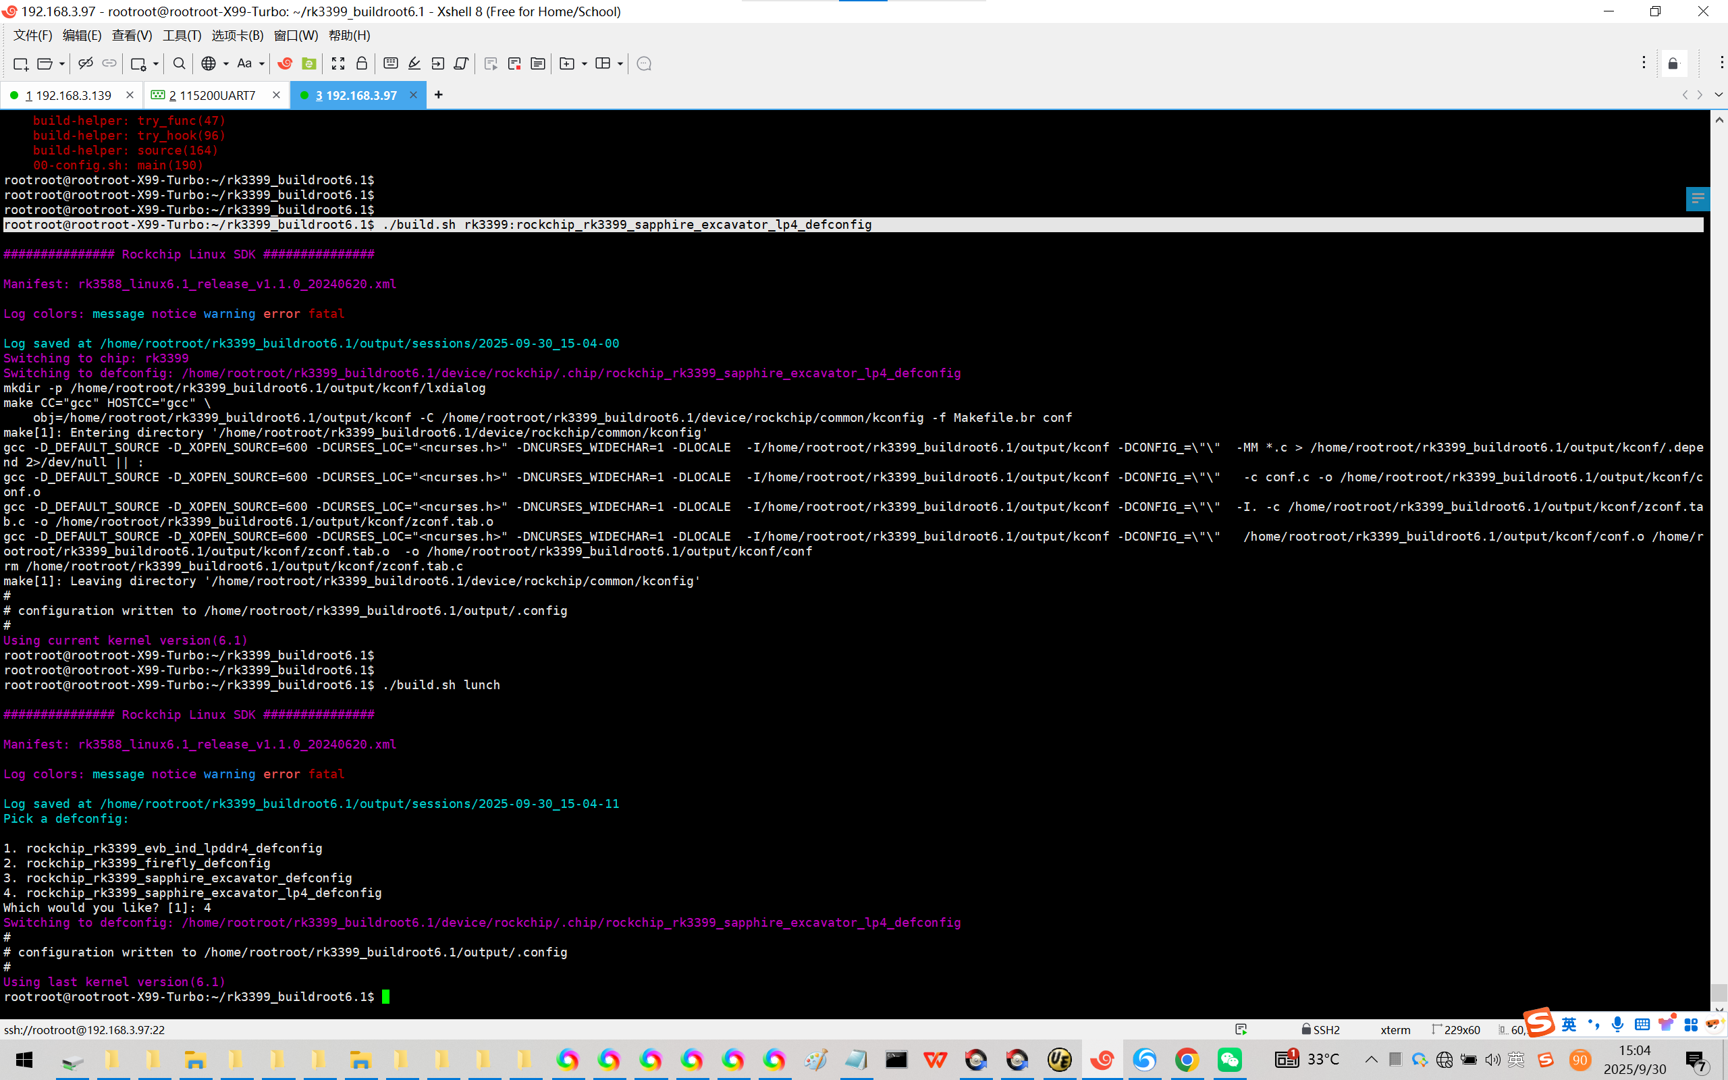Screen dimensions: 1728x1080
Task: Close the 192.168.3.139 tab
Action: point(130,95)
